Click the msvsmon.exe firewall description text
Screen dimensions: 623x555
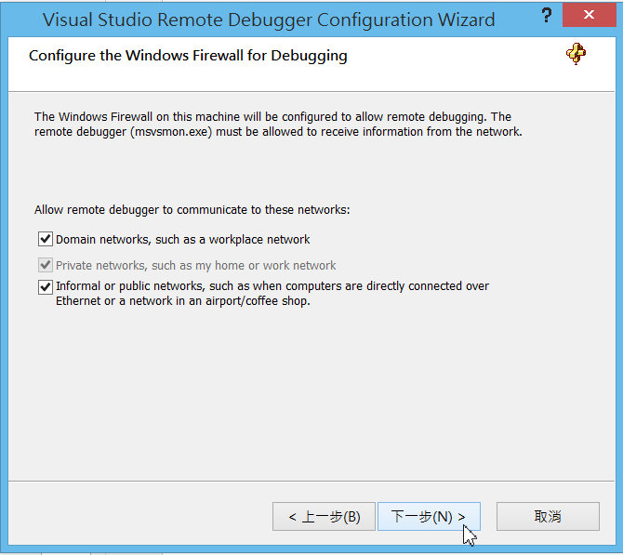point(278,124)
